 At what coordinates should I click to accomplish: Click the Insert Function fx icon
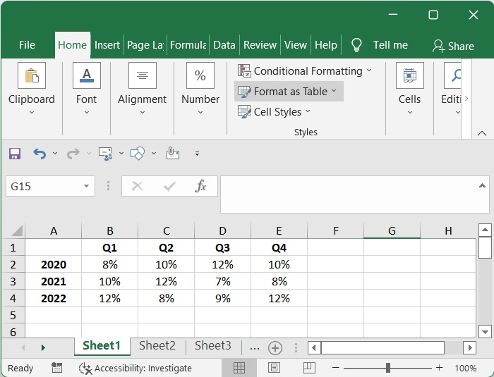pyautogui.click(x=201, y=186)
